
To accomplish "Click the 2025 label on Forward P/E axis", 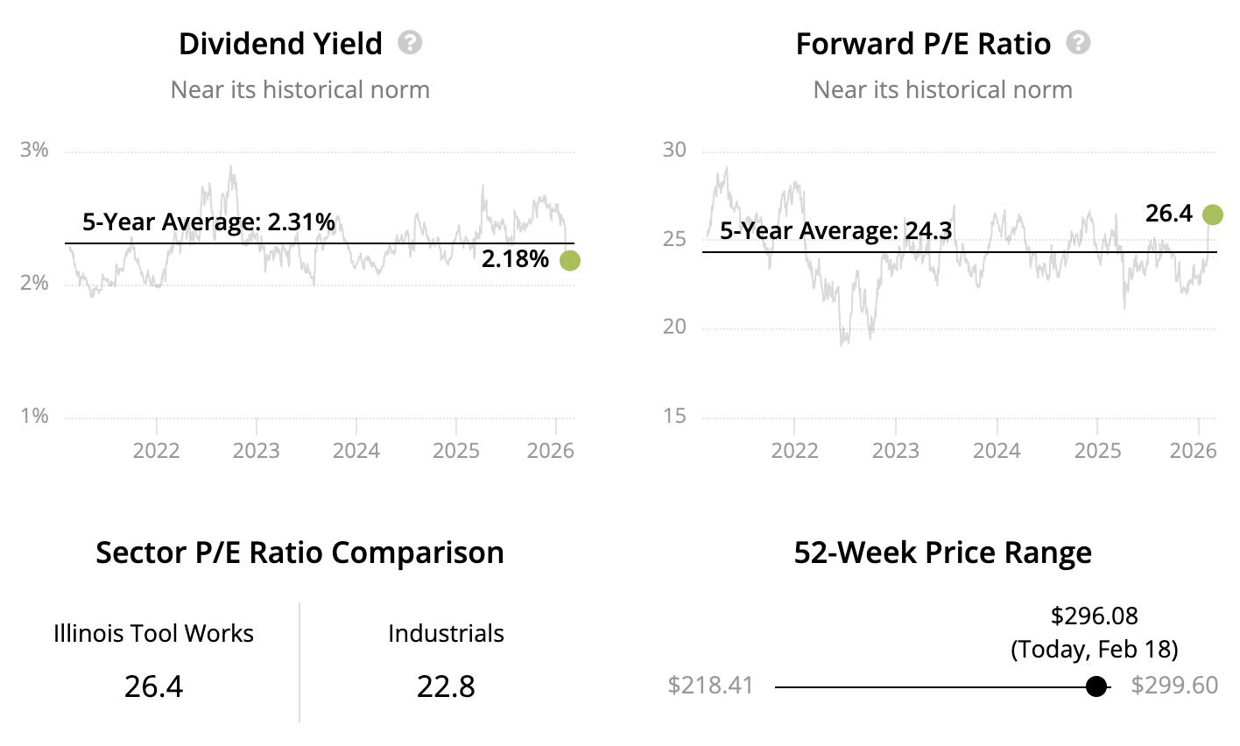I will click(1097, 450).
